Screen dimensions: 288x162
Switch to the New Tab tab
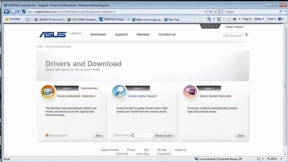pos(180,19)
